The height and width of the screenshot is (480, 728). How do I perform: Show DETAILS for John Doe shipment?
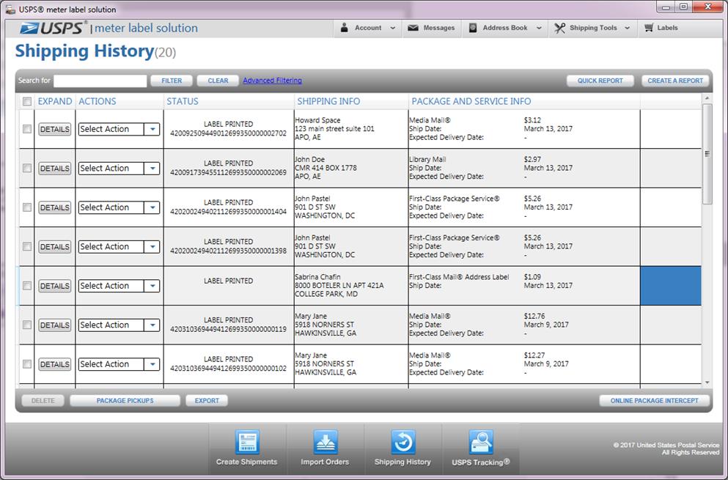[x=55, y=168]
